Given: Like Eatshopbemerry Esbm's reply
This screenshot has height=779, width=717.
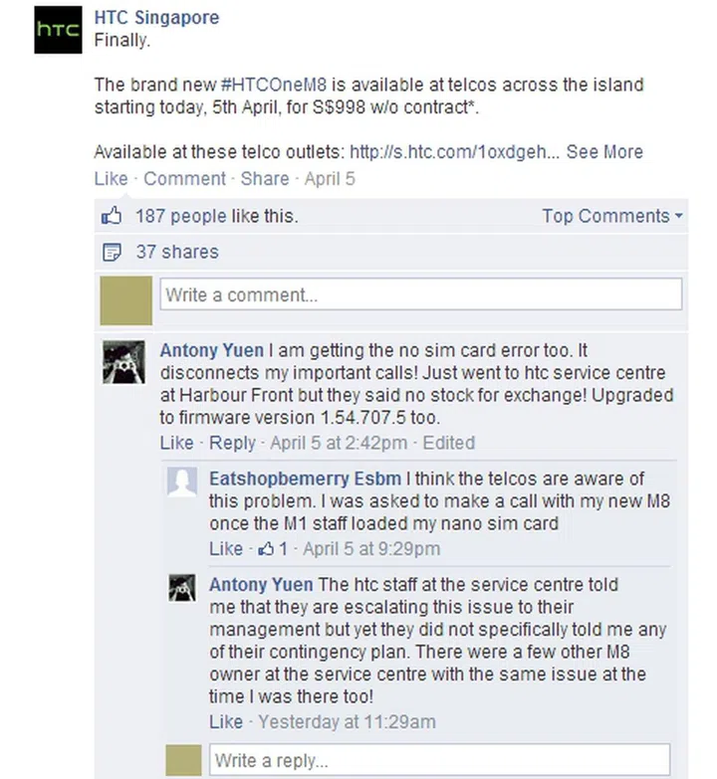Looking at the screenshot, I should click(226, 548).
